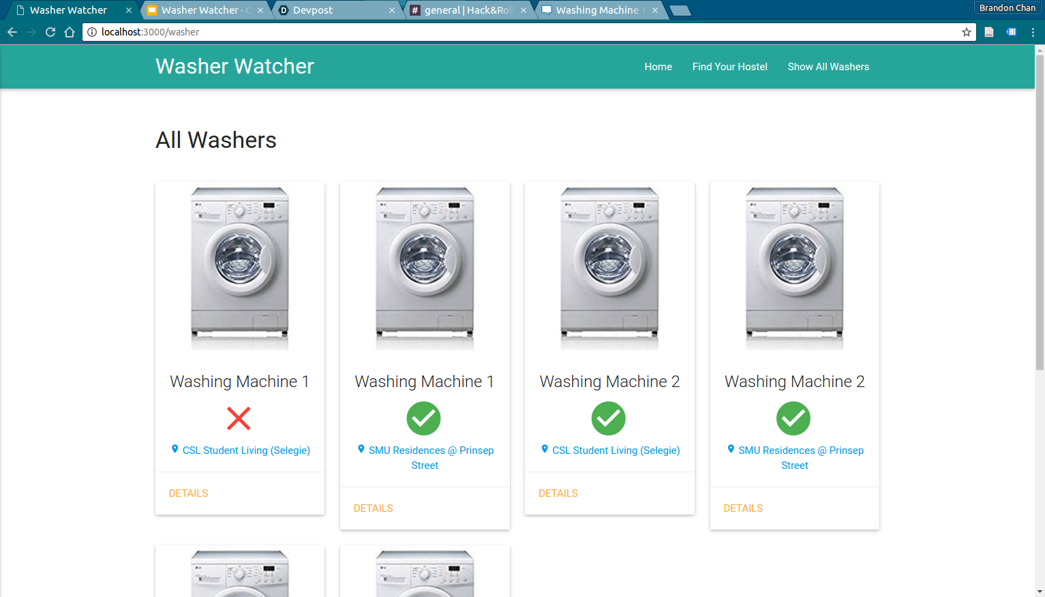This screenshot has height=597, width=1045.
Task: Click washer image on SMU Washing Machine 2 card
Action: [x=795, y=268]
